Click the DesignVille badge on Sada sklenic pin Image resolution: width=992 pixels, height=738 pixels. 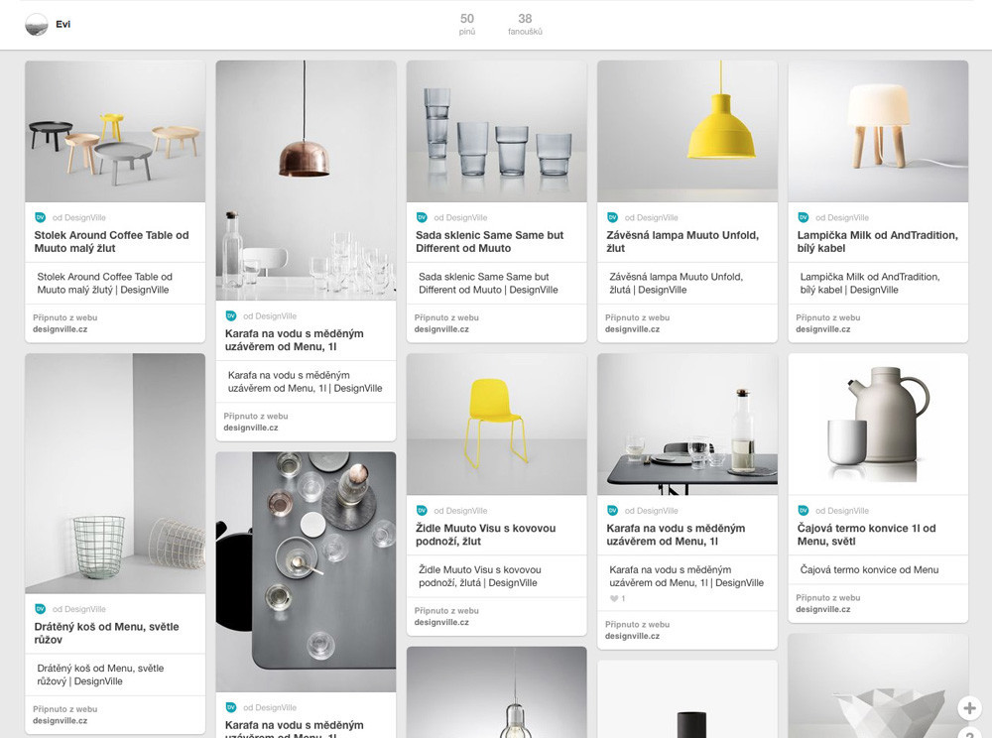point(422,217)
